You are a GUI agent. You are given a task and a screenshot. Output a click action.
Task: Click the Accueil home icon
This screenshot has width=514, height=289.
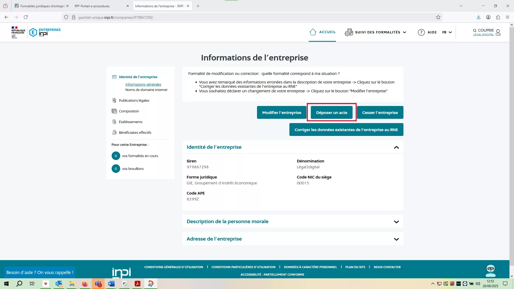313,32
